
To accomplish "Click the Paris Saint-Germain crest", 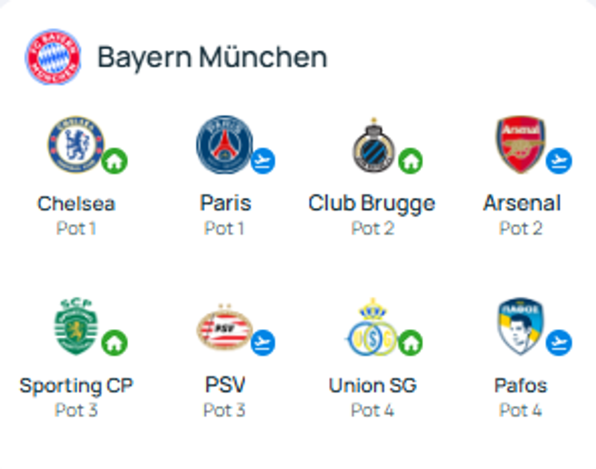I will pos(224,145).
